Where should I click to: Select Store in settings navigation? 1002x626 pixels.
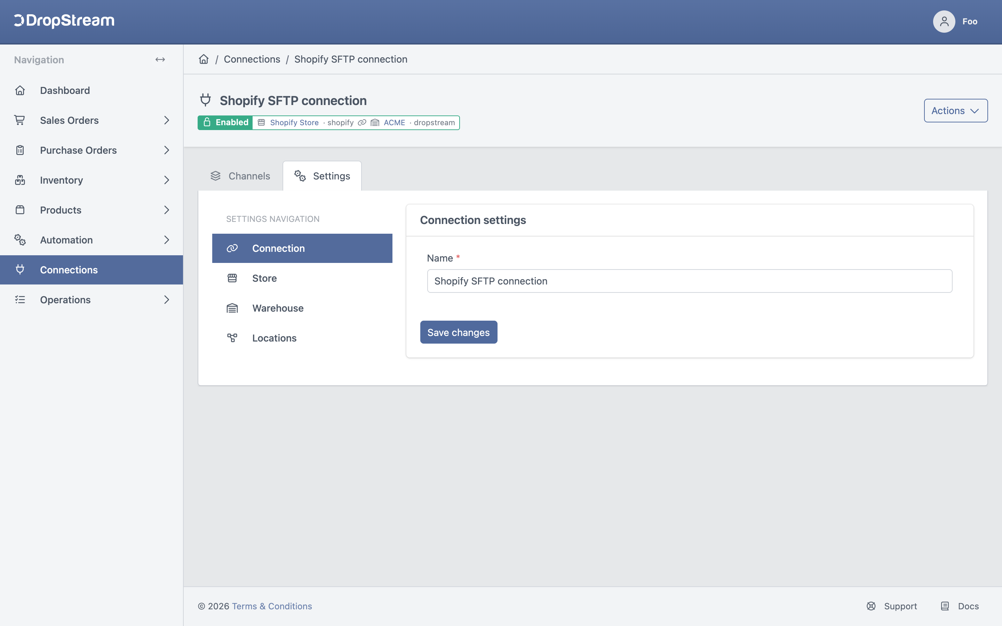point(302,278)
